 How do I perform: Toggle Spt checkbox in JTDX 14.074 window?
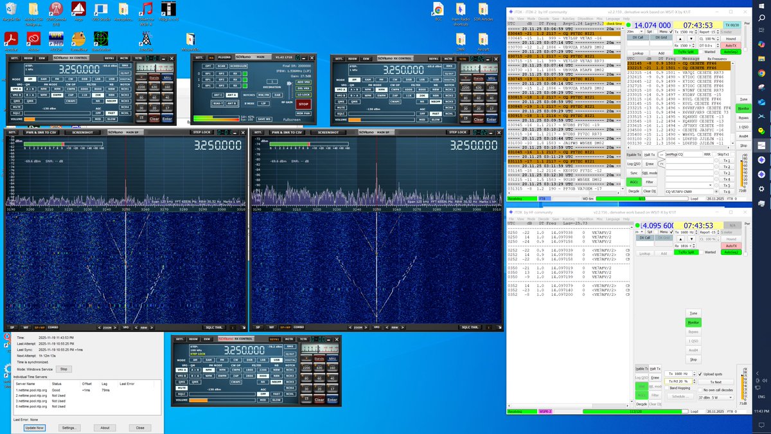(x=657, y=32)
